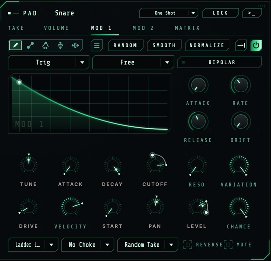271x261 pixels.
Task: Select the line segment tool
Action: click(30, 45)
